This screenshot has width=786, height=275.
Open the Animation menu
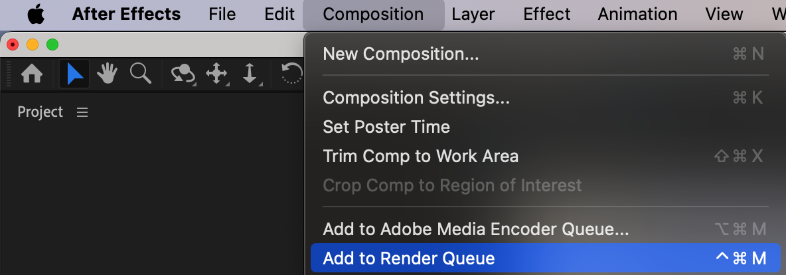pyautogui.click(x=637, y=14)
